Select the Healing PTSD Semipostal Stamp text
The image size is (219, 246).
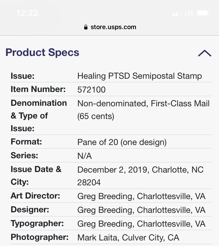point(140,76)
